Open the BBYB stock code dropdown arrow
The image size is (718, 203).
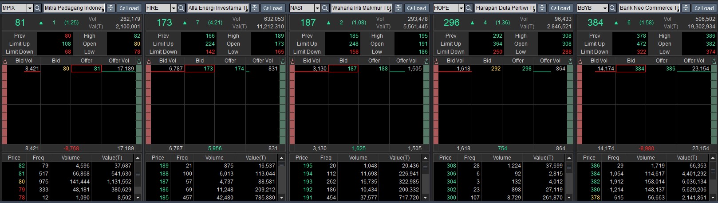tap(605, 8)
